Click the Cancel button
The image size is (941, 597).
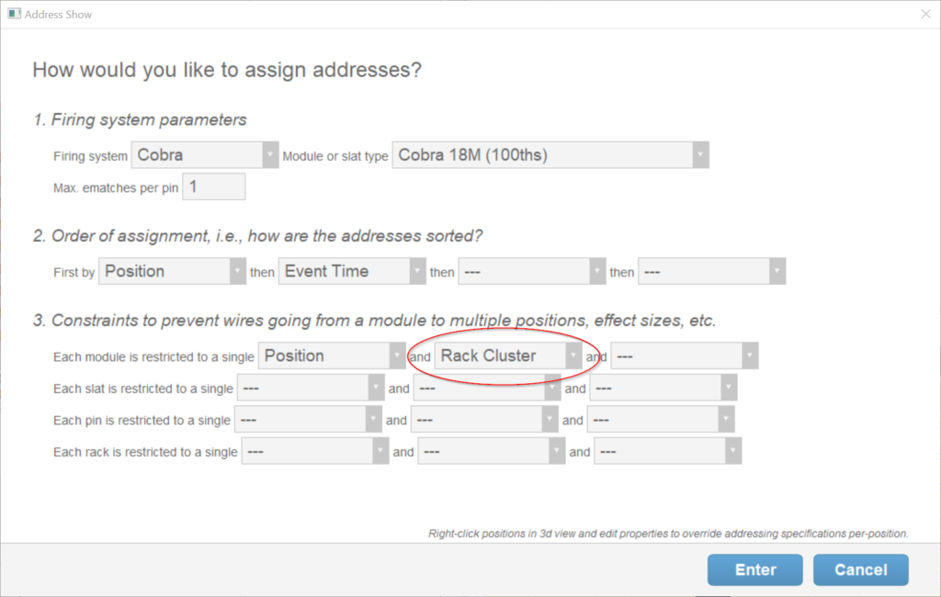tap(860, 569)
